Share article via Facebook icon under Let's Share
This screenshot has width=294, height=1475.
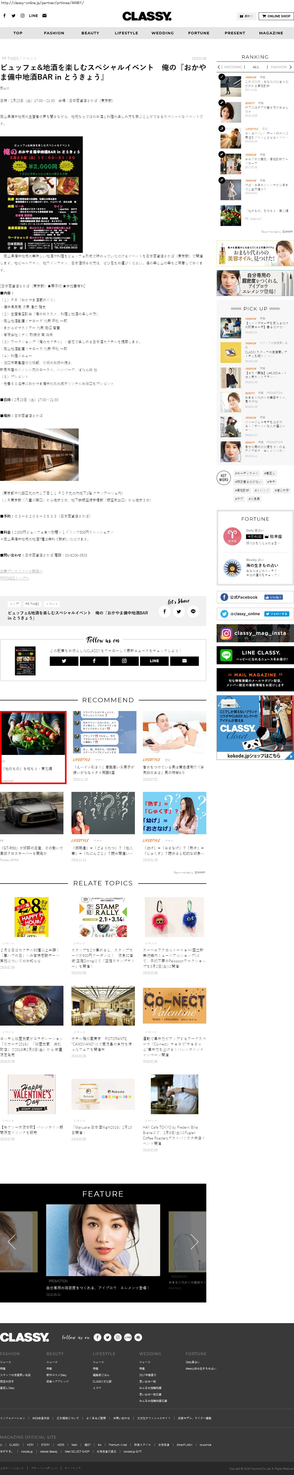pyautogui.click(x=164, y=612)
